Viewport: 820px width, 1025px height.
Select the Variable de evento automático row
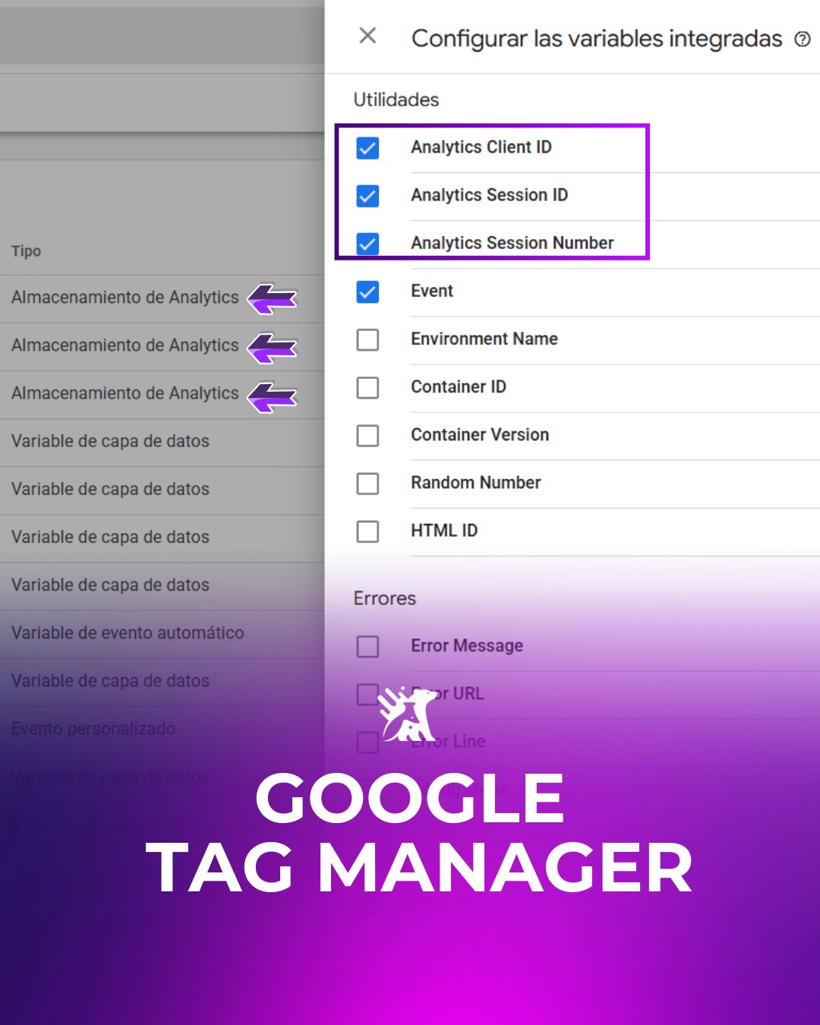point(162,633)
